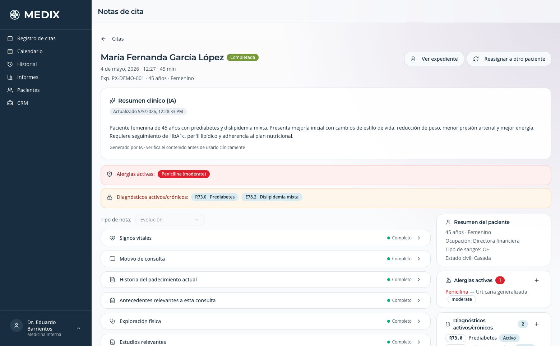Click the R73.0 · Prediabetes tag
The height and width of the screenshot is (346, 560).
point(215,197)
